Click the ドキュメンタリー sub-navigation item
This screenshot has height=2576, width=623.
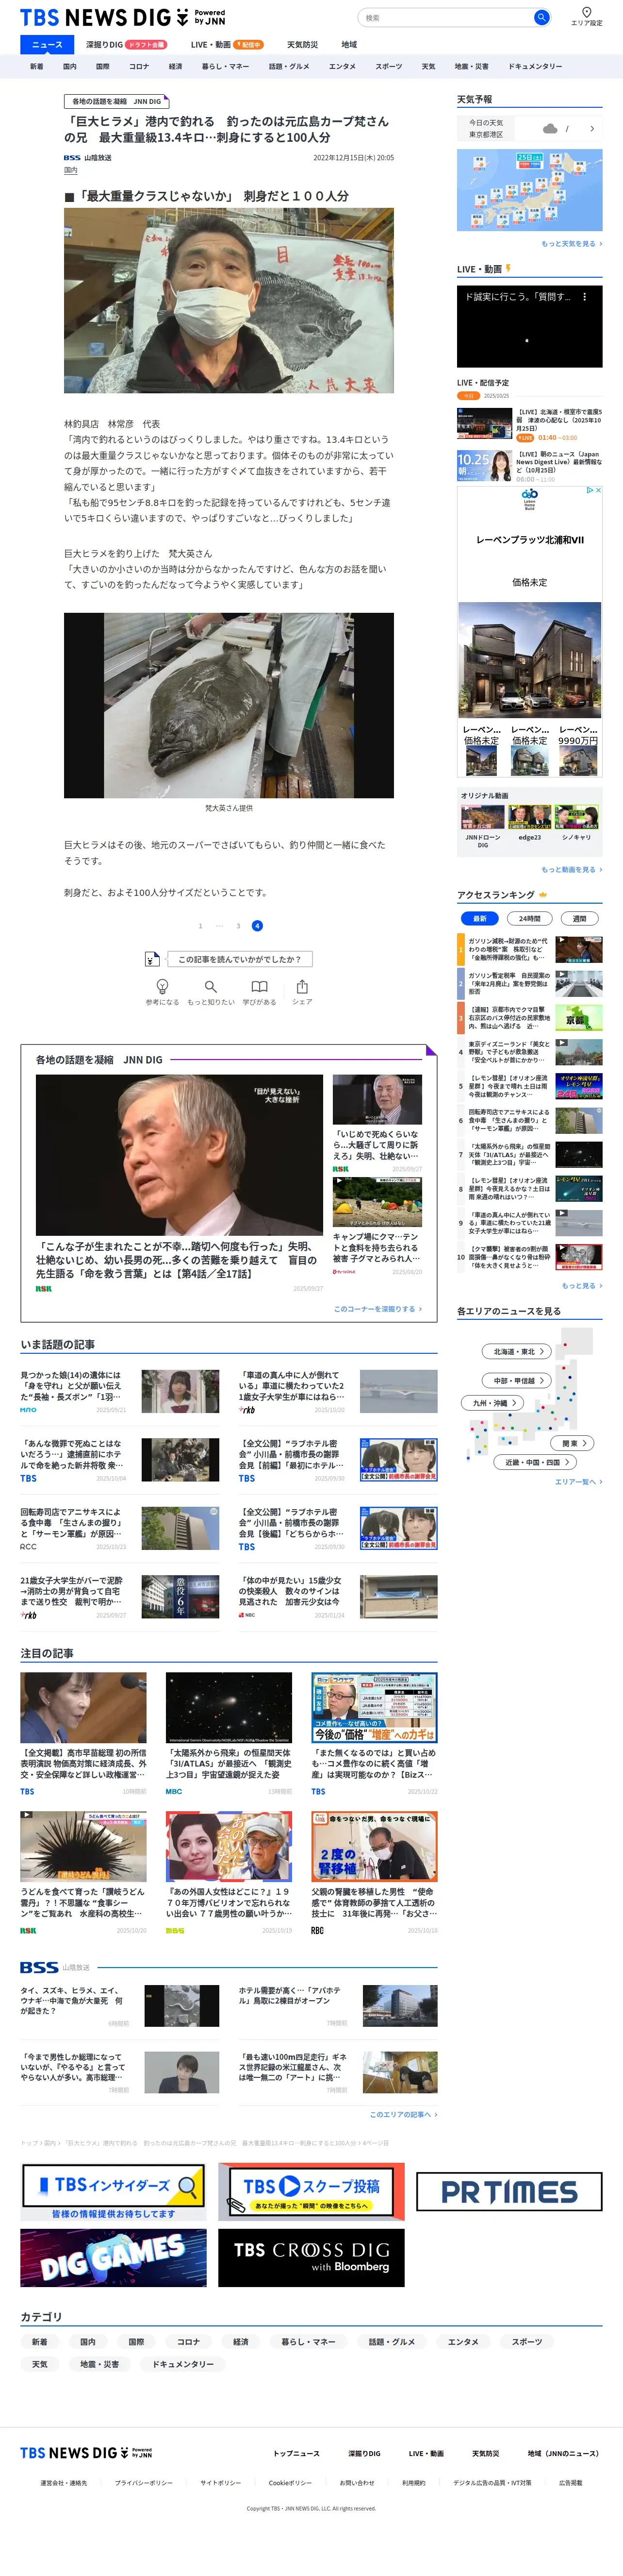pos(535,66)
